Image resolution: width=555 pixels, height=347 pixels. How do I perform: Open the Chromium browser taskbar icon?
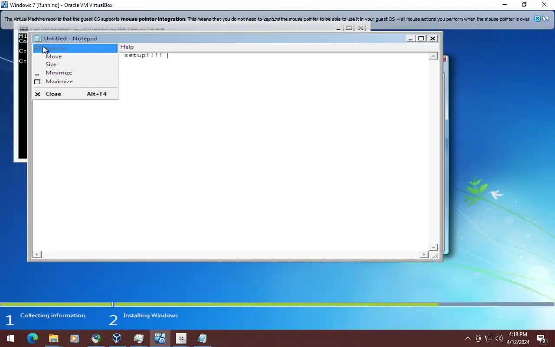click(x=96, y=338)
